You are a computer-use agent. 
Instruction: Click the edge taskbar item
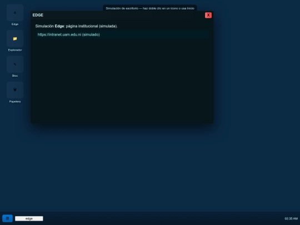(29, 218)
